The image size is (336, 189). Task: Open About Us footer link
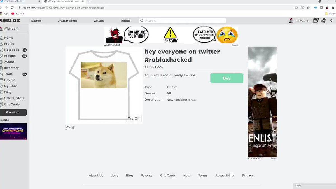click(x=96, y=176)
